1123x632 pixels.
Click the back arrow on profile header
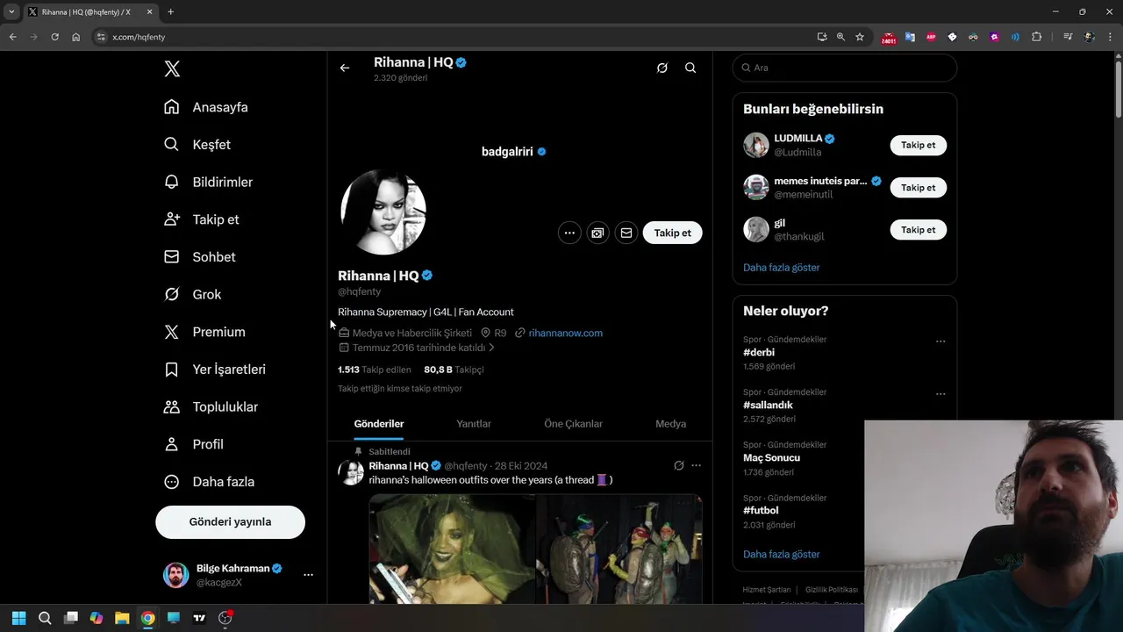point(345,68)
